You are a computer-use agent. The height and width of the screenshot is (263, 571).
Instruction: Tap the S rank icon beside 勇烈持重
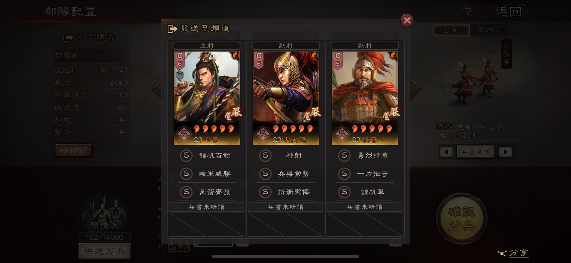click(x=344, y=156)
